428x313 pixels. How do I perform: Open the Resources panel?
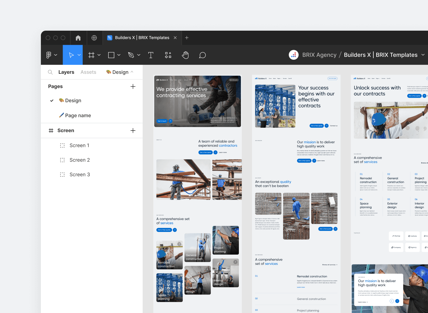pyautogui.click(x=168, y=55)
